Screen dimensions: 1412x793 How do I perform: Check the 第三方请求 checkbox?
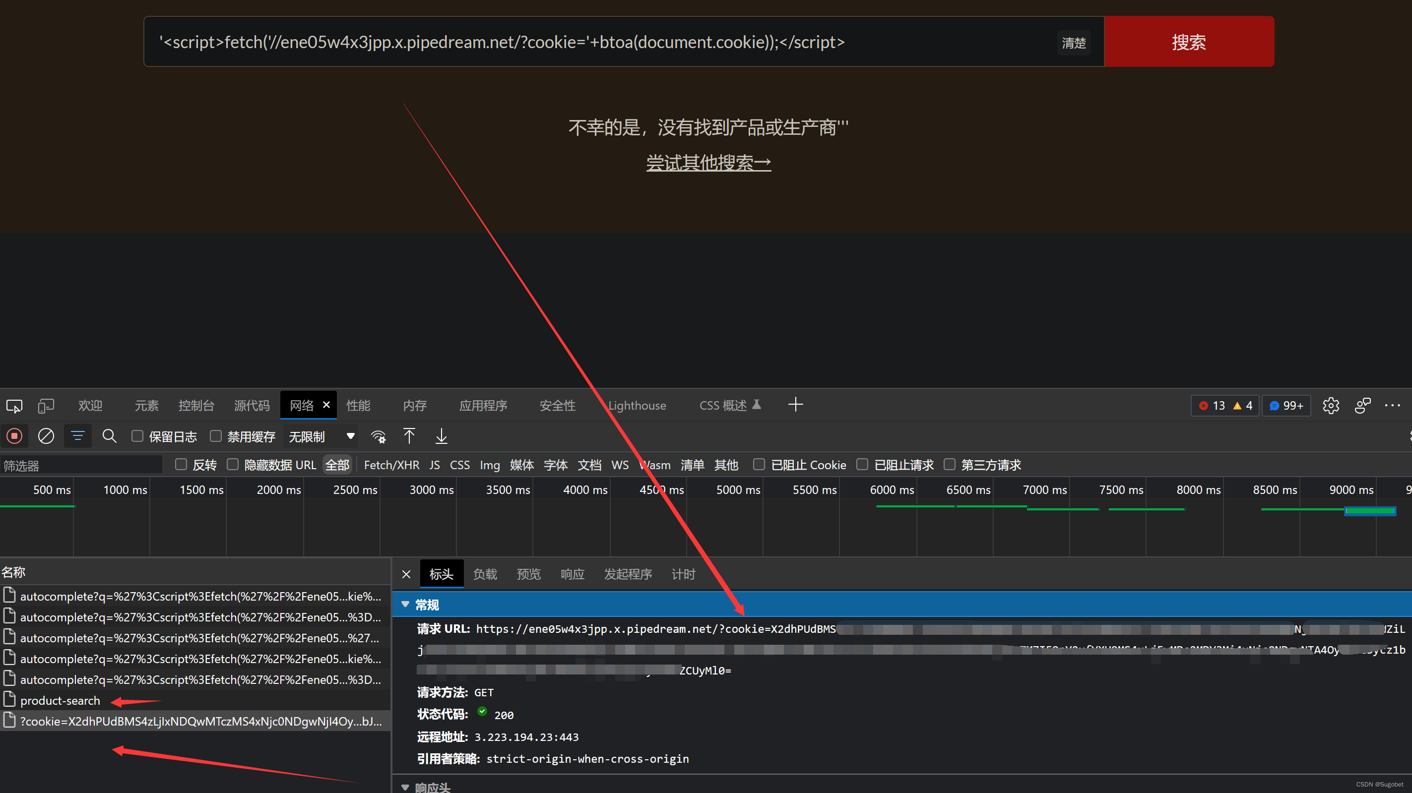click(950, 464)
